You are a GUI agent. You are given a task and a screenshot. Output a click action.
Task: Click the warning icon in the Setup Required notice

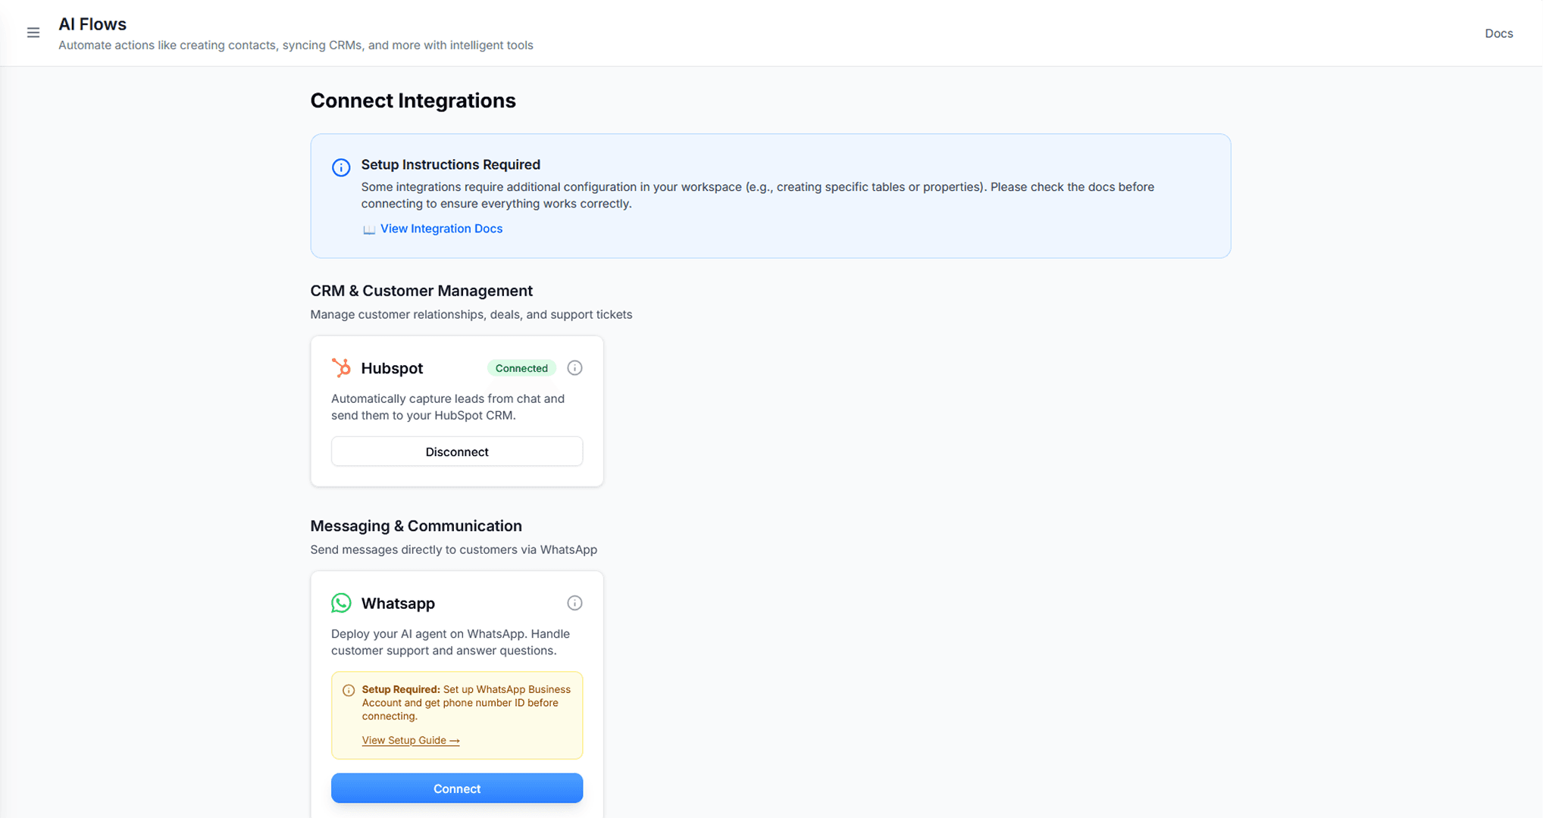349,690
